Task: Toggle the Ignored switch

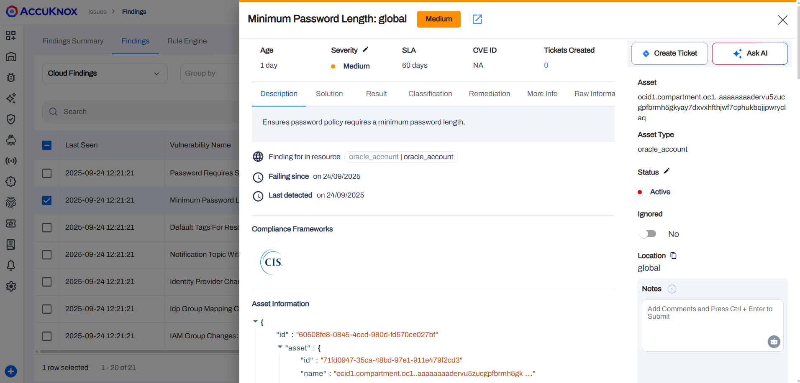Action: pos(648,234)
